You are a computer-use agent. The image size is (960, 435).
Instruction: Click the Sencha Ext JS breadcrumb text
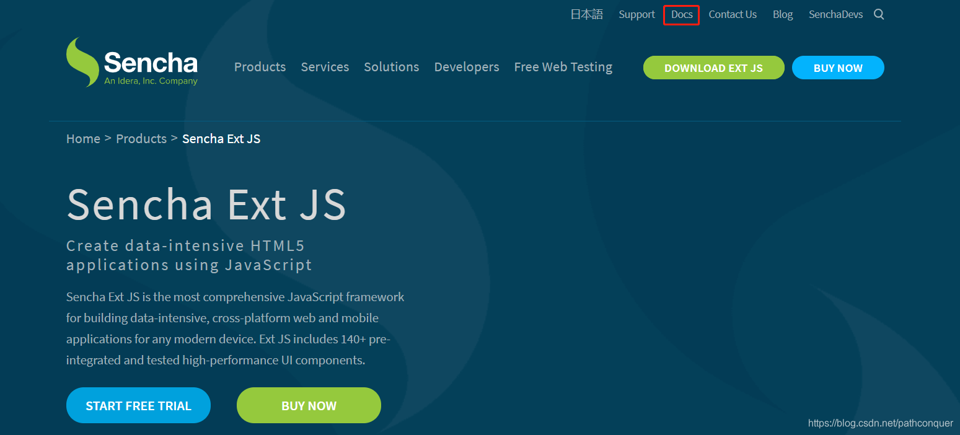(x=221, y=139)
